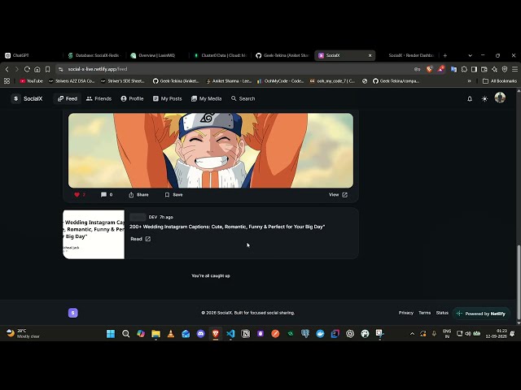Open the user avatar menu
The image size is (521, 390).
tap(500, 97)
